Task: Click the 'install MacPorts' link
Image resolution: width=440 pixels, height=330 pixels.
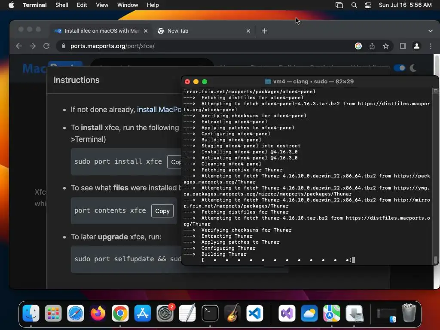Action: (x=159, y=110)
